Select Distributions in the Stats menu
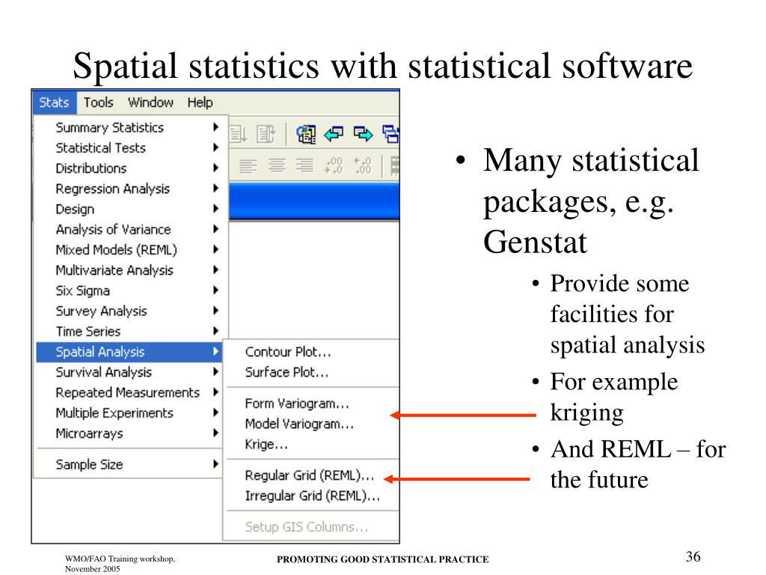The image size is (766, 575). [129, 168]
